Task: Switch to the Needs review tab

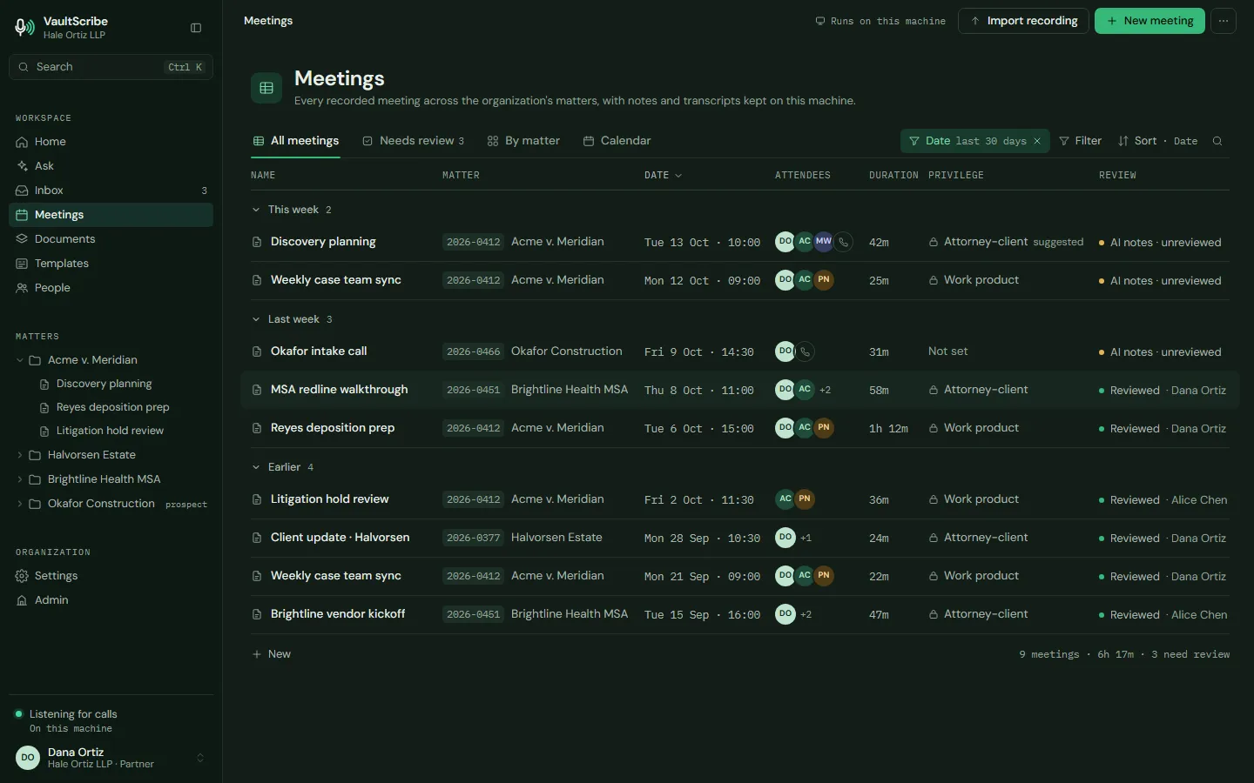Action: 413,141
